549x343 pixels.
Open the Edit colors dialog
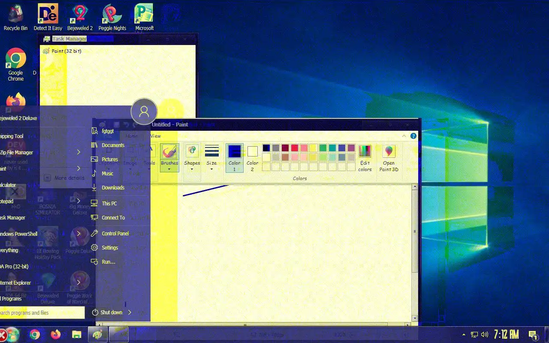point(365,158)
